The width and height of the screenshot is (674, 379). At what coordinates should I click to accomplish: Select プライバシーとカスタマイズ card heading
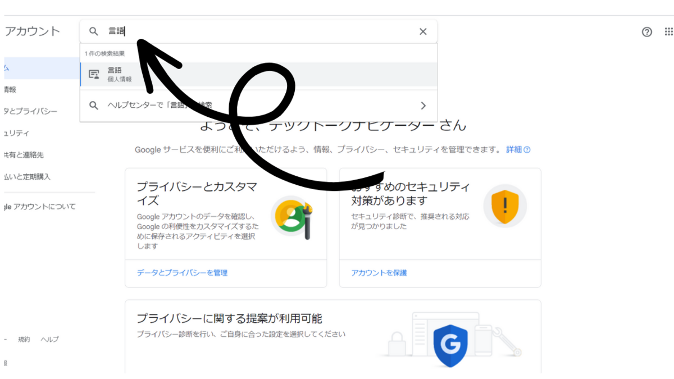tap(197, 194)
